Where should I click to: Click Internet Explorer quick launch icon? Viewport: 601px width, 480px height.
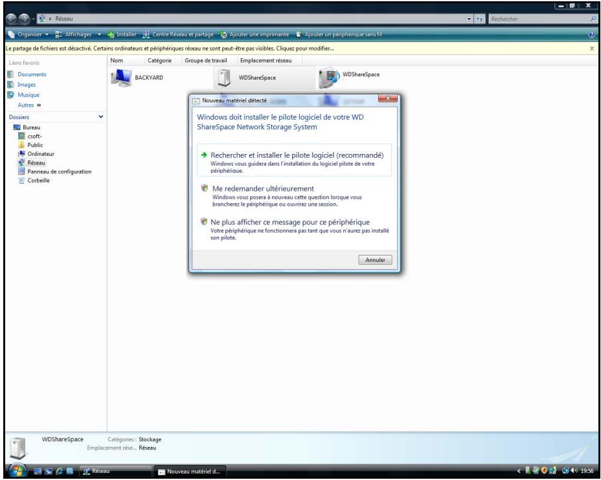pyautogui.click(x=59, y=471)
